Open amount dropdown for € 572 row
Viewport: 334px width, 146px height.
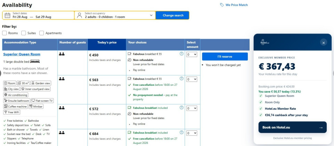pyautogui.click(x=192, y=108)
